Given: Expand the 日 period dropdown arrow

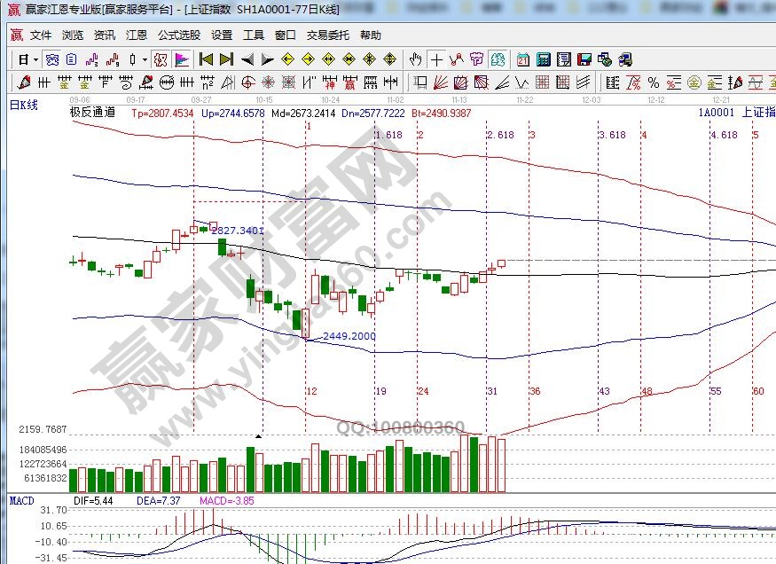Looking at the screenshot, I should (x=35, y=59).
